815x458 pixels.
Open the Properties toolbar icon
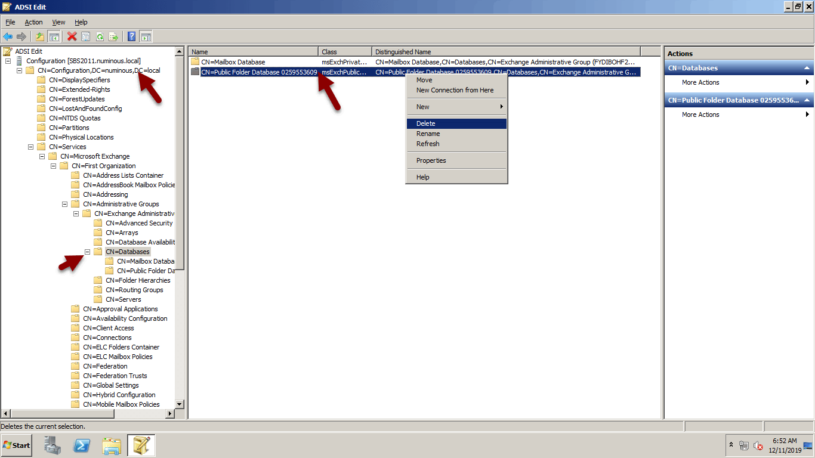(86, 36)
